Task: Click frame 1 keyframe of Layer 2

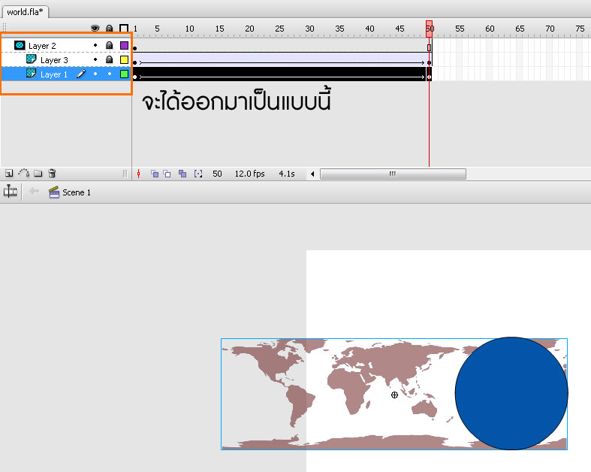Action: click(135, 48)
